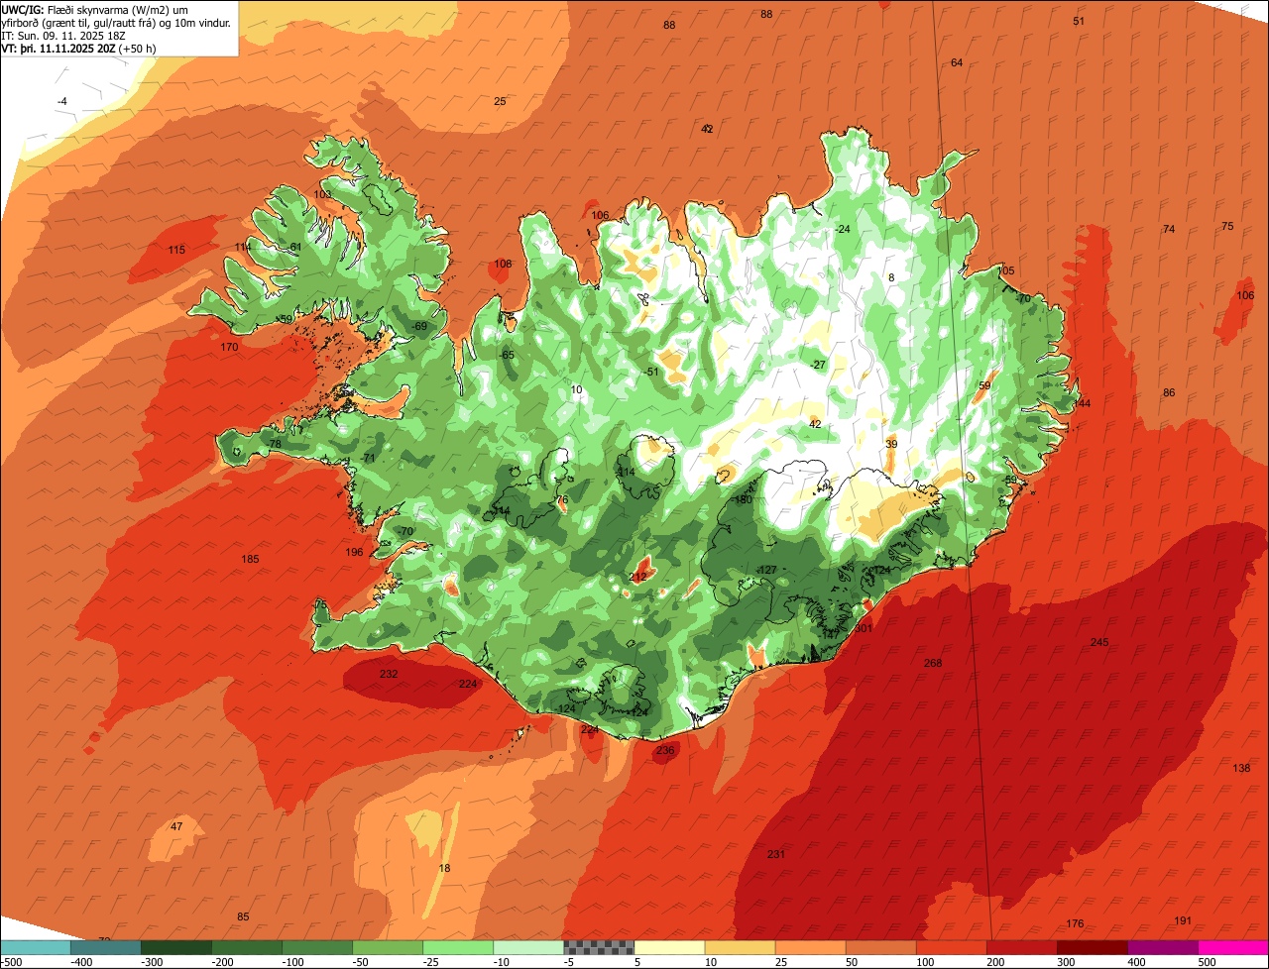This screenshot has width=1269, height=969.
Task: Click the map value -51 in north-central Iceland
Action: [650, 372]
